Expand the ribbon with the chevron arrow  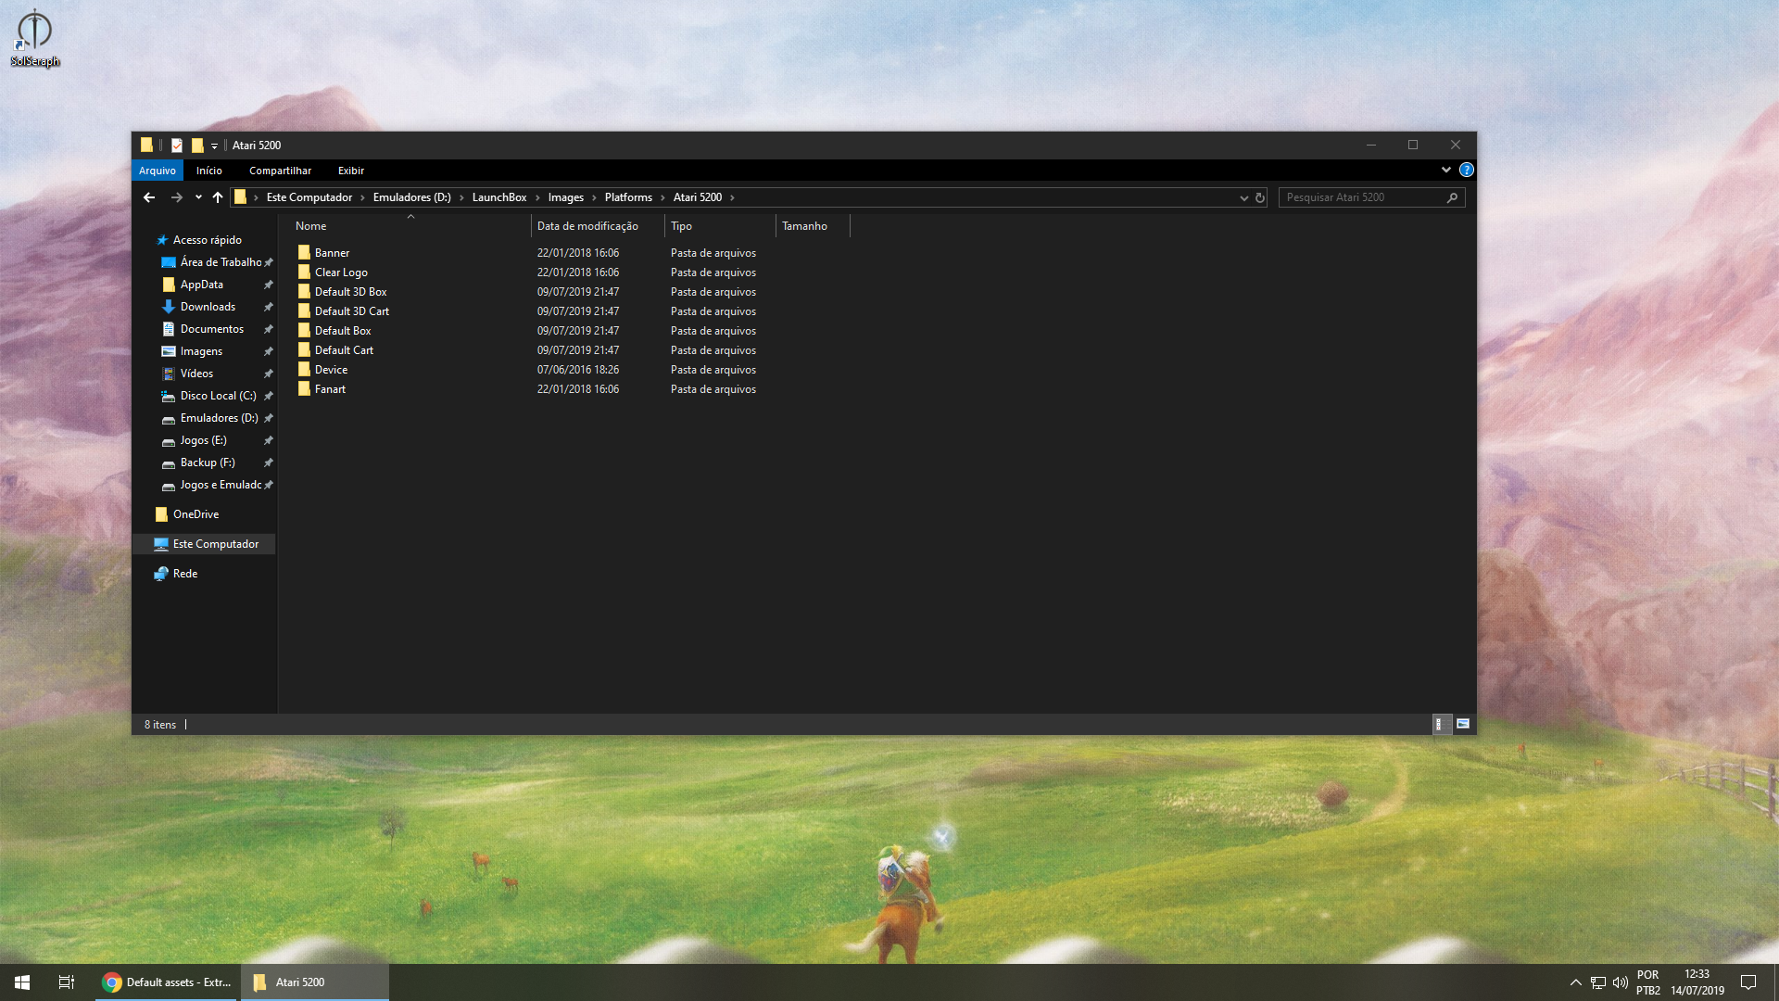[1445, 170]
